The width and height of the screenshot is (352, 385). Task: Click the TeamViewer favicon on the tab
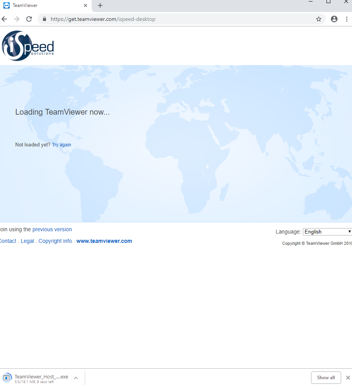[7, 5]
